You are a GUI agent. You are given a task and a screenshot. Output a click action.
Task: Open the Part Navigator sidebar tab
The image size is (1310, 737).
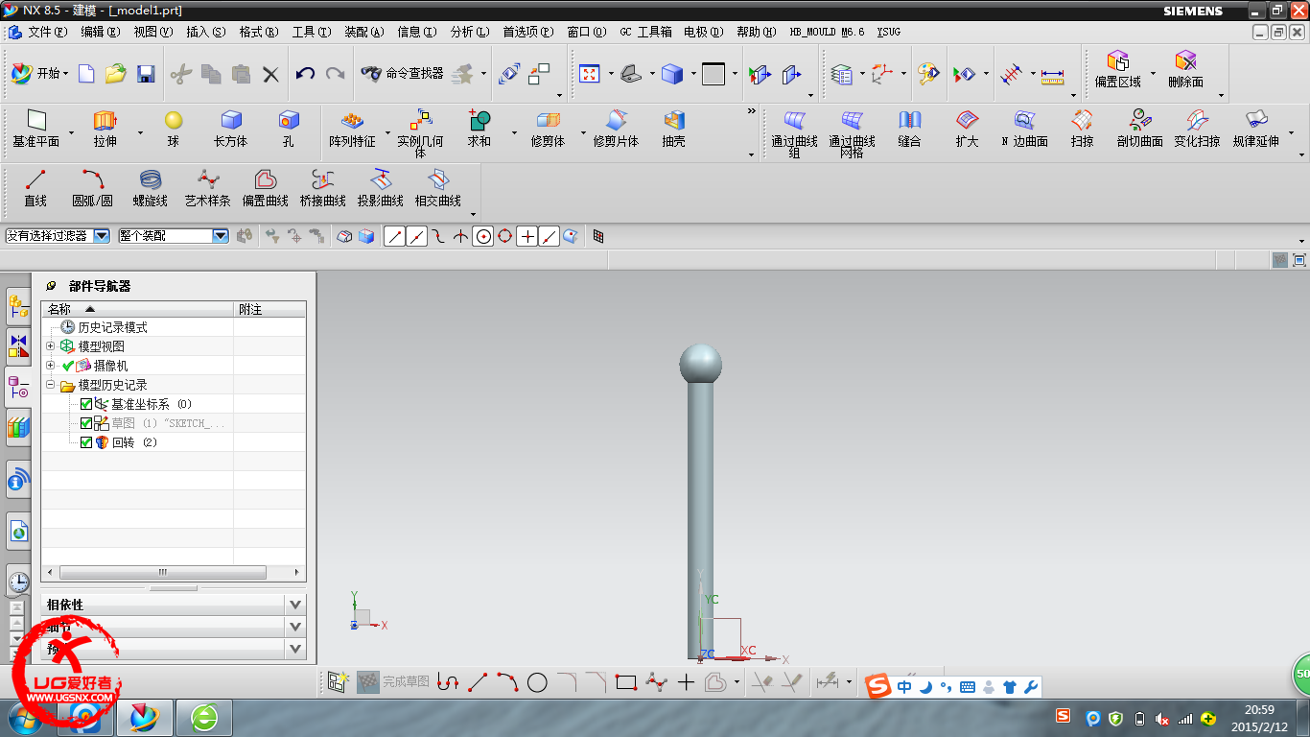click(17, 388)
